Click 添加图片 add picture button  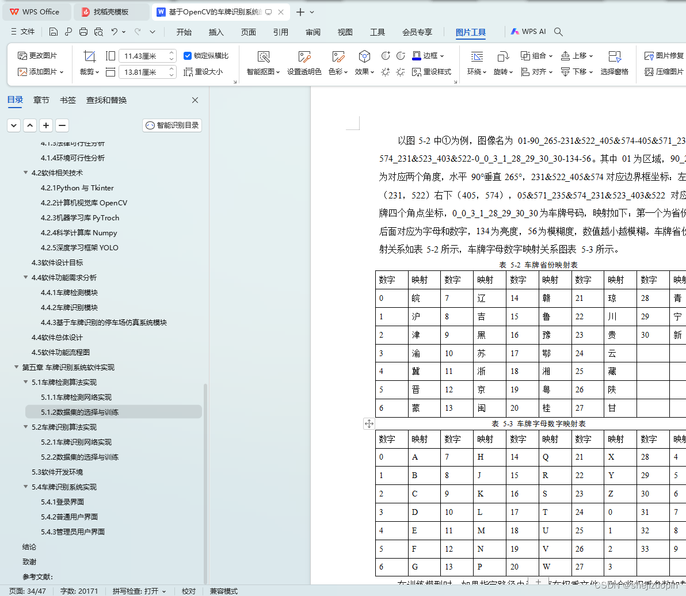(x=40, y=71)
